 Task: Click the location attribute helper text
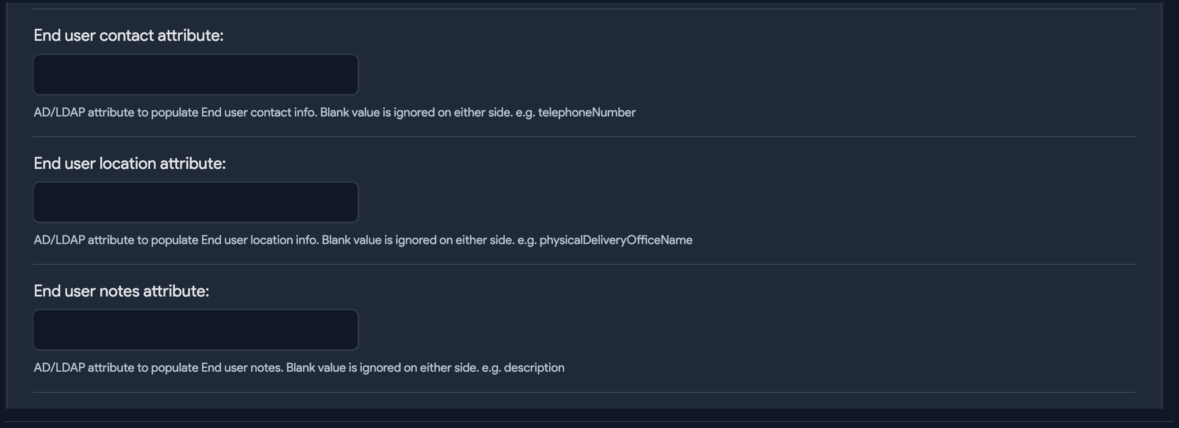tap(363, 239)
